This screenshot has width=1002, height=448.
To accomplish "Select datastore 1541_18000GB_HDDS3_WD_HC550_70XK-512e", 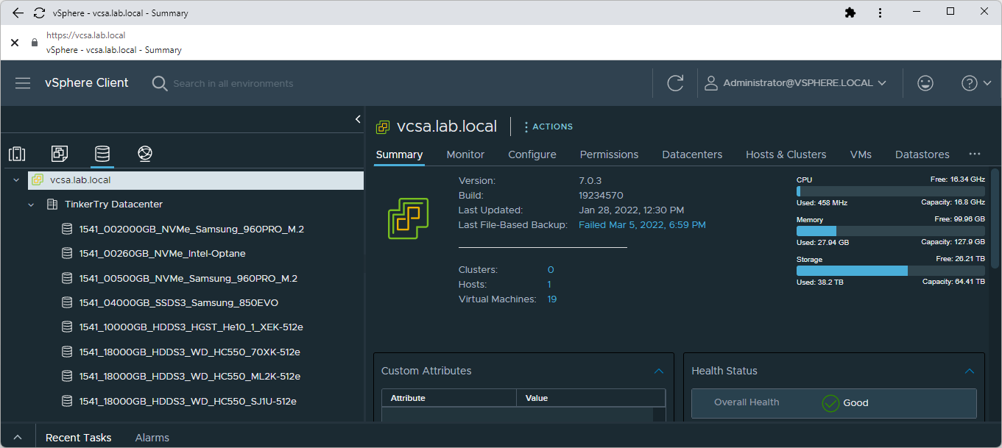I will [x=190, y=352].
